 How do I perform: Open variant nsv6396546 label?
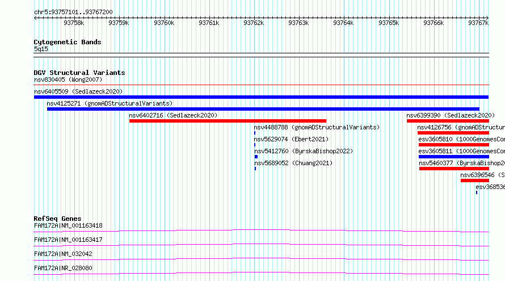click(482, 175)
